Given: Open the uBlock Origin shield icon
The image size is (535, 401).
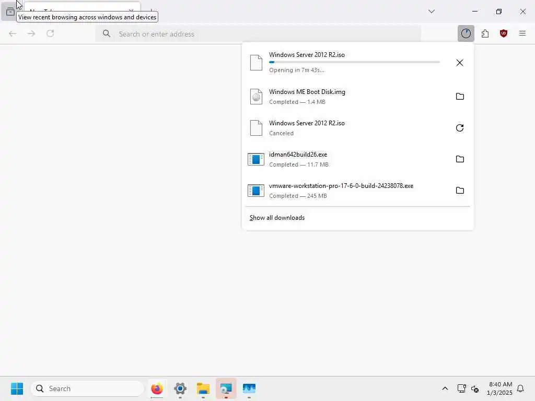Looking at the screenshot, I should pos(504,33).
